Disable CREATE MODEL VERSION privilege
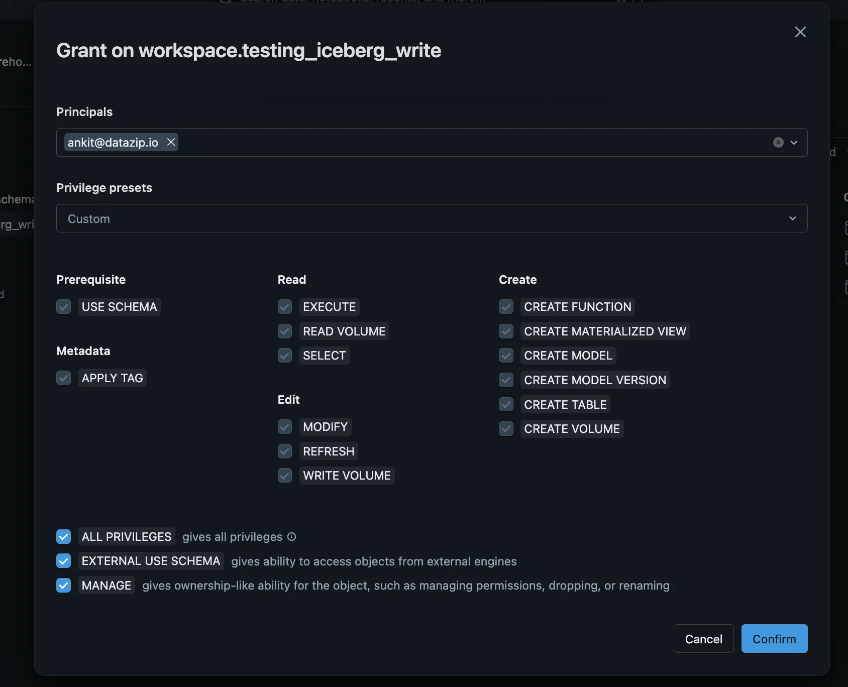Screen dimensions: 848x687 click(506, 380)
